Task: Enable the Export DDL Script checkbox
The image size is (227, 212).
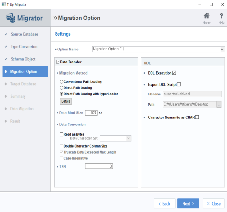Action: coord(179,84)
